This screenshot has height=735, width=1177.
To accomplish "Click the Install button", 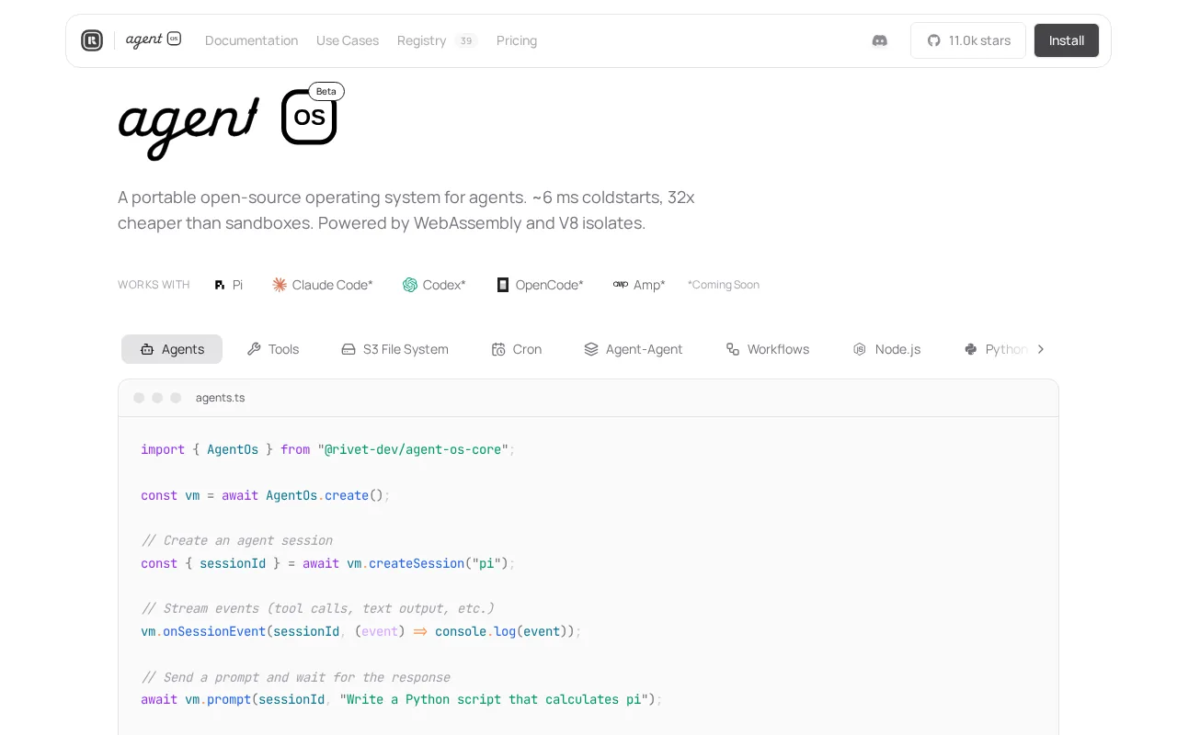I will pos(1067,40).
